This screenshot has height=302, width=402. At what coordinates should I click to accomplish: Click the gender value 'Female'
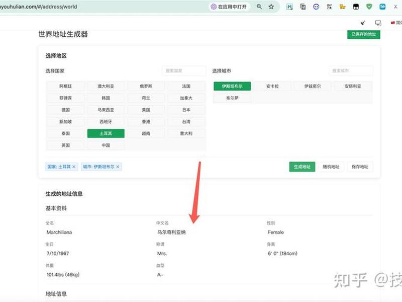[275, 233]
